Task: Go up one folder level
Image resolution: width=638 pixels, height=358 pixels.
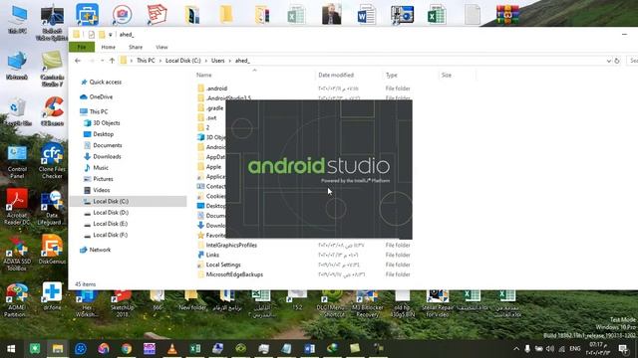Action: pos(112,61)
